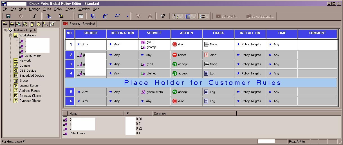Open the Policy menu
This screenshot has height=145, width=343.
coord(58,9)
